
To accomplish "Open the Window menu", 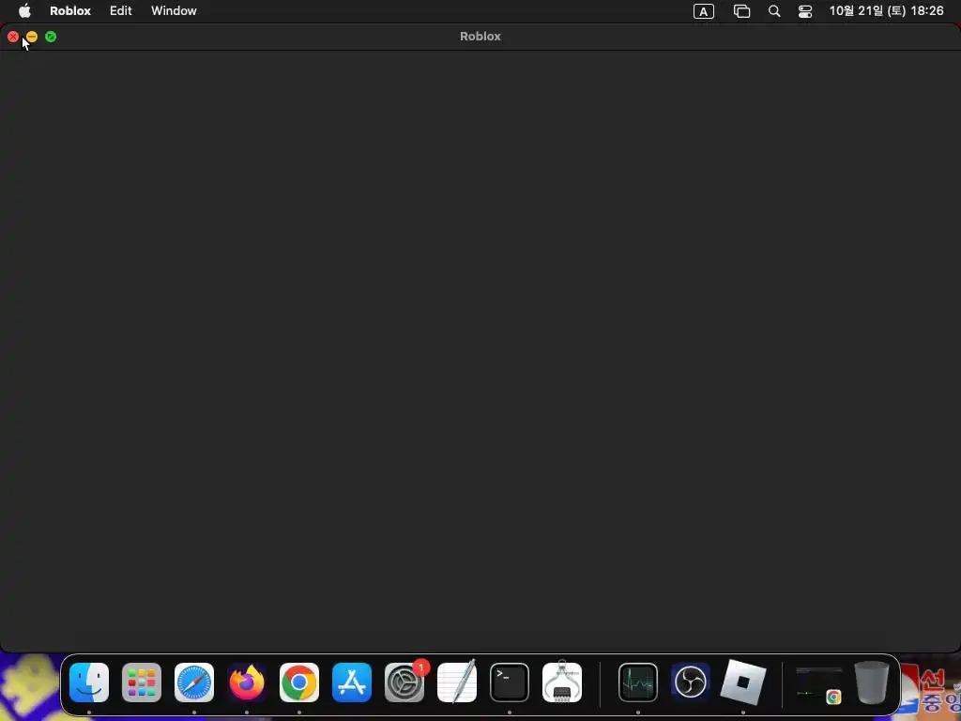I will pyautogui.click(x=174, y=10).
